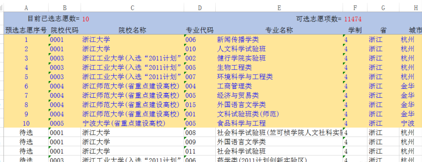422x162 pixels.
Task: Select the 目前已选志愿数= label cell
Action: (54, 19)
